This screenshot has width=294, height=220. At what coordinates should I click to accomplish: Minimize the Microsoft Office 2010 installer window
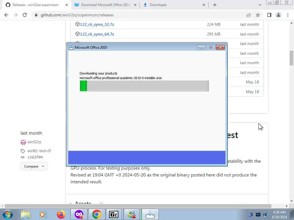point(201,48)
